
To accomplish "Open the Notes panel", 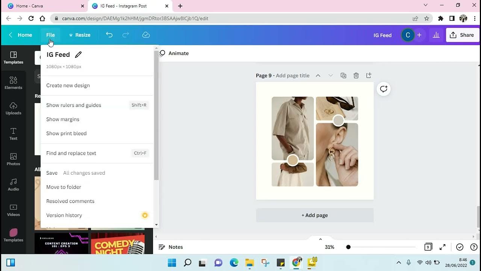I will 171,247.
